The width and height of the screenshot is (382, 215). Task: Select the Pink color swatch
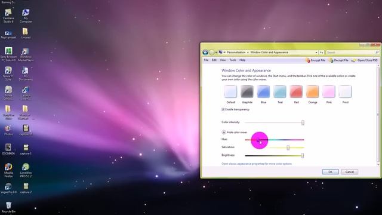pos(329,91)
